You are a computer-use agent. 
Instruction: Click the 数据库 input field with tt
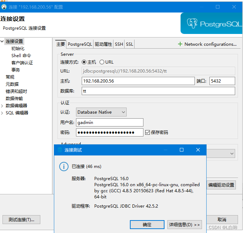point(158,91)
